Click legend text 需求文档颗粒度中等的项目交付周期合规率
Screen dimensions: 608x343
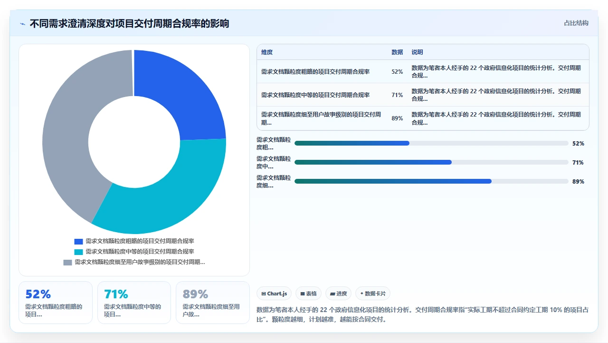(140, 252)
